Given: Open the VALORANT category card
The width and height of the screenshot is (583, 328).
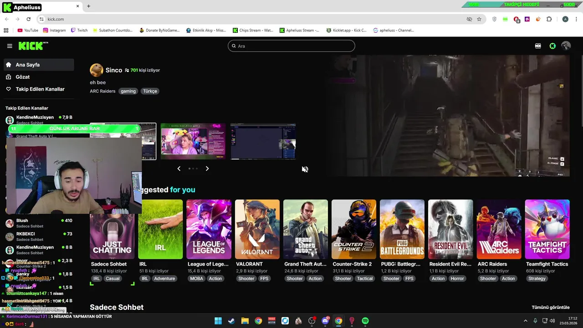Looking at the screenshot, I should click(257, 229).
